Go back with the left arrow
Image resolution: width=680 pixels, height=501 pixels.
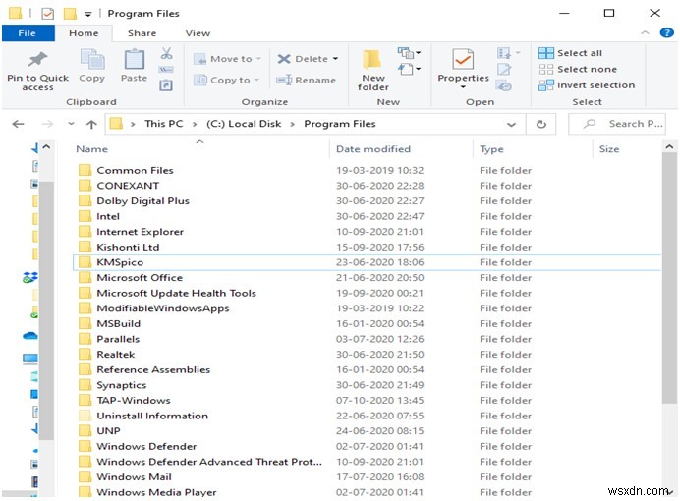point(19,125)
